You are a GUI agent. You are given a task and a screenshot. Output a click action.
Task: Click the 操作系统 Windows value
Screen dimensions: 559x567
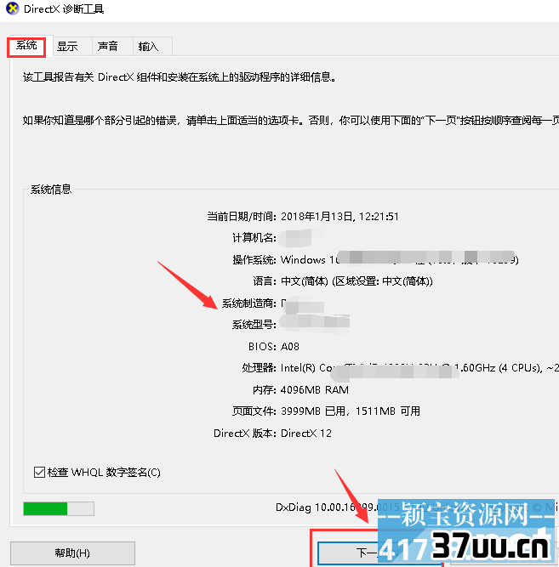(x=400, y=259)
